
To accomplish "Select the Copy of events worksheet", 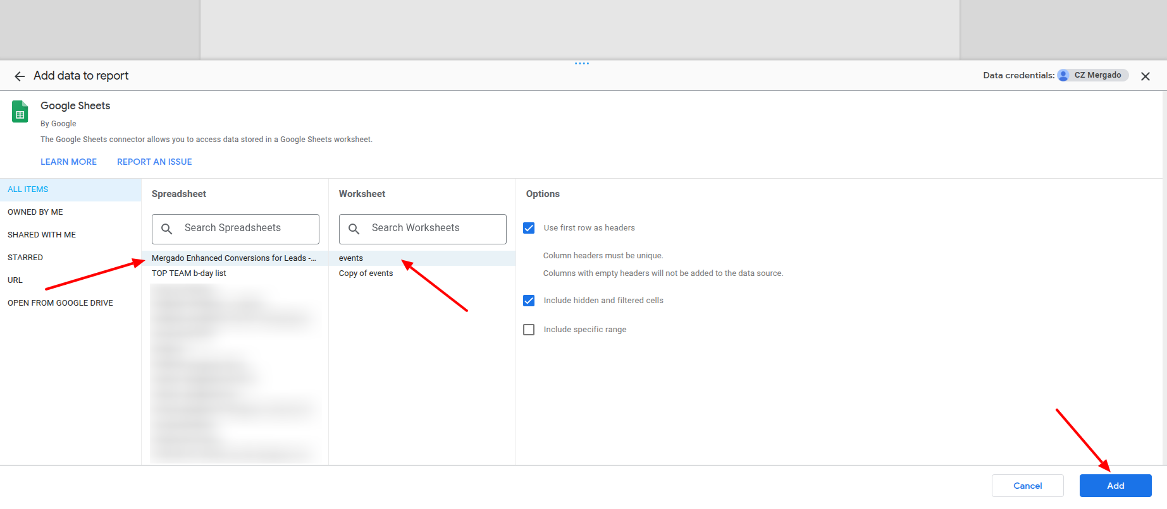I will (x=422, y=273).
